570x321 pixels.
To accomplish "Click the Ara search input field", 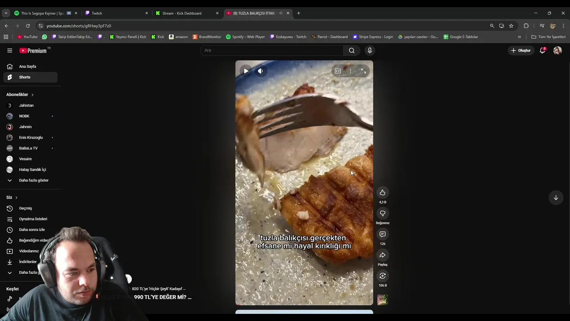I will 272,50.
